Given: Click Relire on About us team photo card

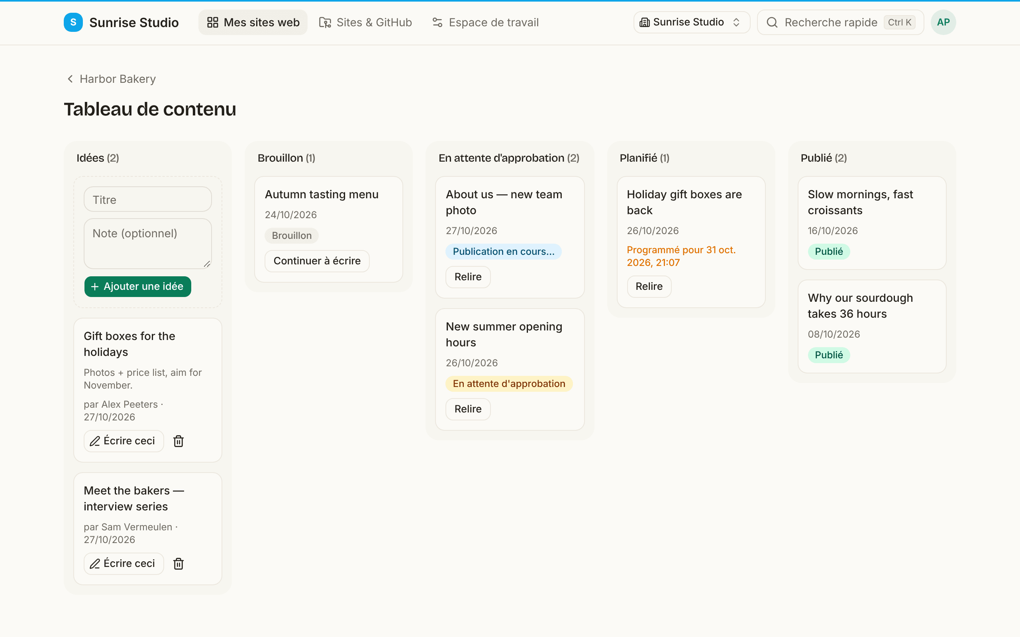Looking at the screenshot, I should 468,277.
